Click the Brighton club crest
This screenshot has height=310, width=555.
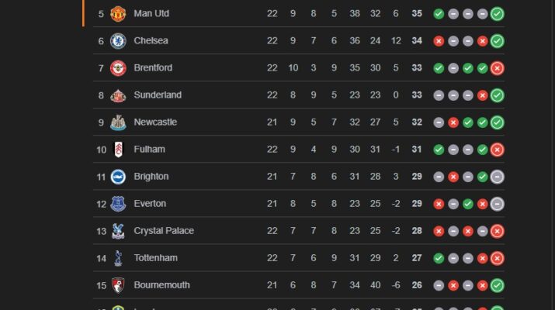tap(118, 177)
